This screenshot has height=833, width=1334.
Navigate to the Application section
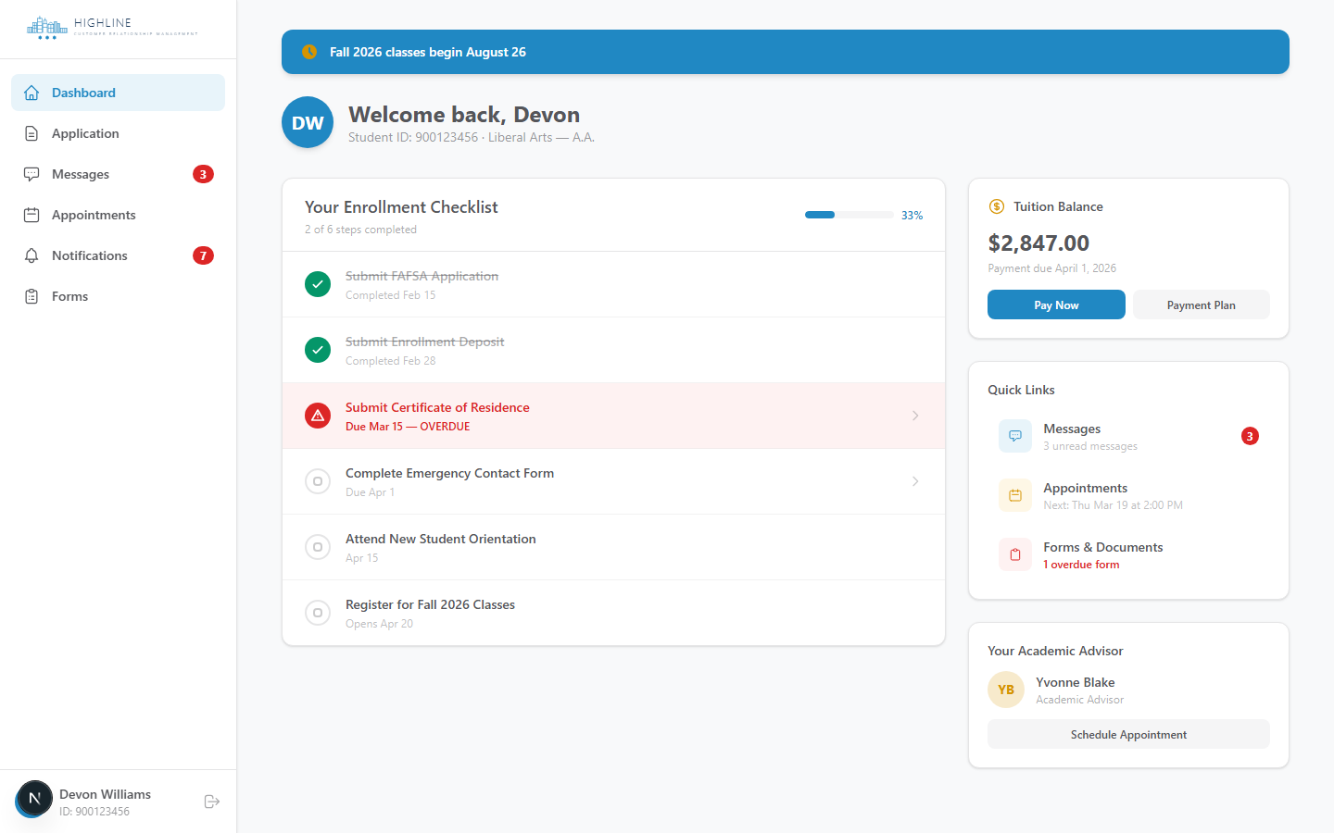(83, 133)
